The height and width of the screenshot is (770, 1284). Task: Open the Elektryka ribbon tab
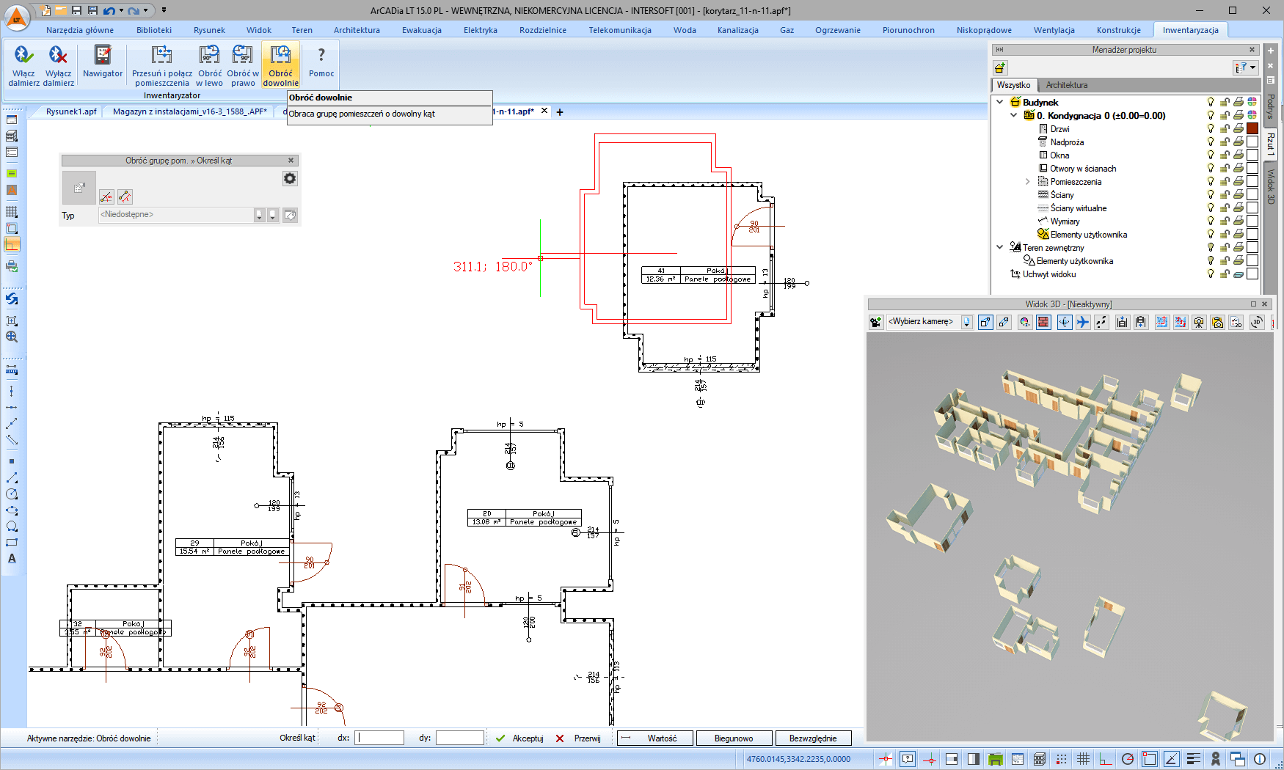tap(481, 30)
